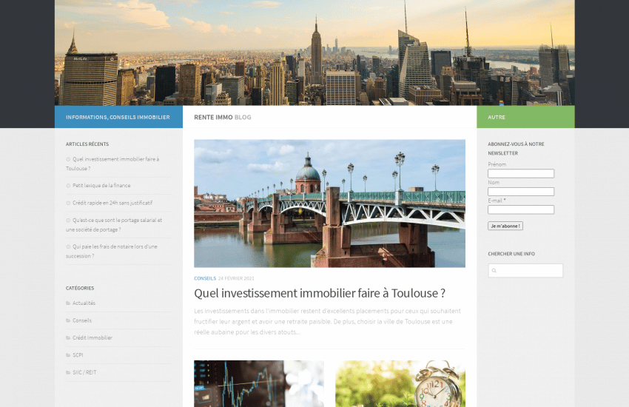Select the green Autre header tab

pos(525,117)
